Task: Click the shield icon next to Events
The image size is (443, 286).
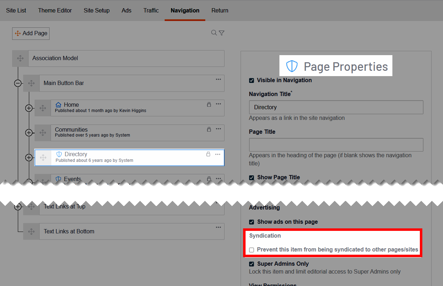Action: click(x=58, y=179)
